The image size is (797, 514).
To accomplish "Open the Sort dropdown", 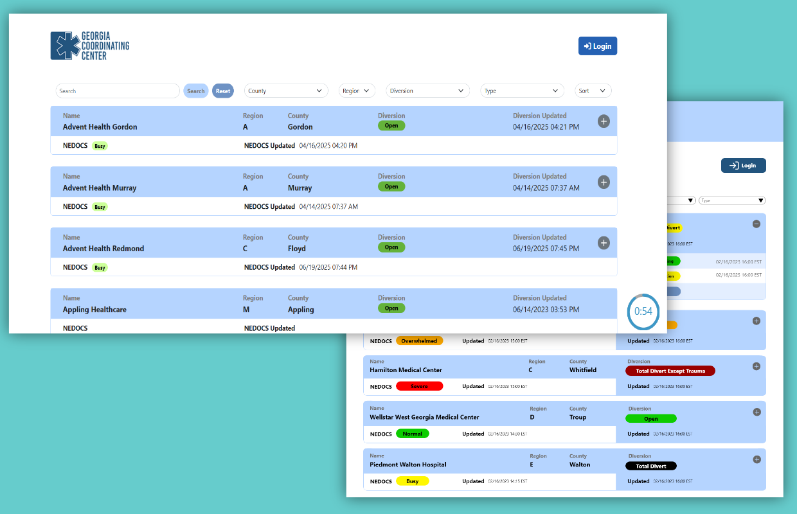I will 593,91.
